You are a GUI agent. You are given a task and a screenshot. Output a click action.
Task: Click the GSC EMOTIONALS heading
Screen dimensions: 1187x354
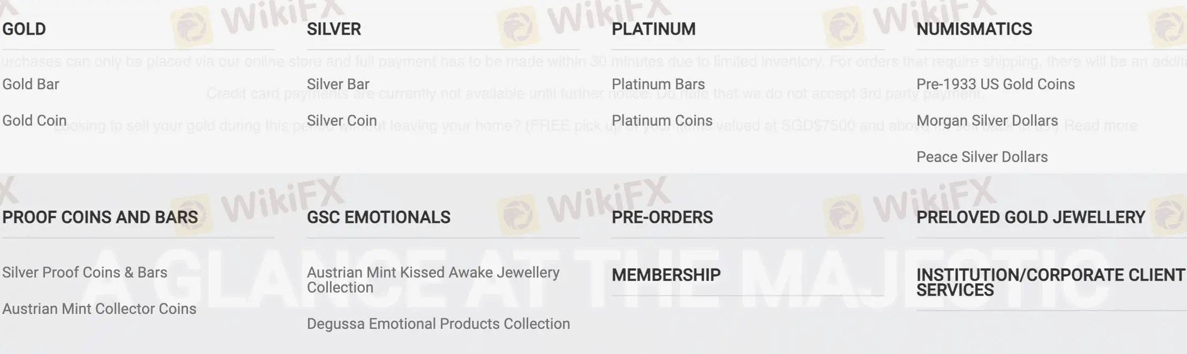coord(378,217)
